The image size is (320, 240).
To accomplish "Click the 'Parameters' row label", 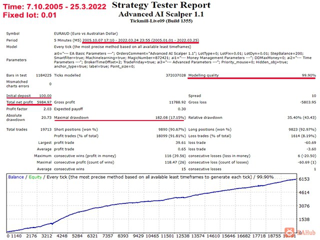I will pyautogui.click(x=16, y=60).
